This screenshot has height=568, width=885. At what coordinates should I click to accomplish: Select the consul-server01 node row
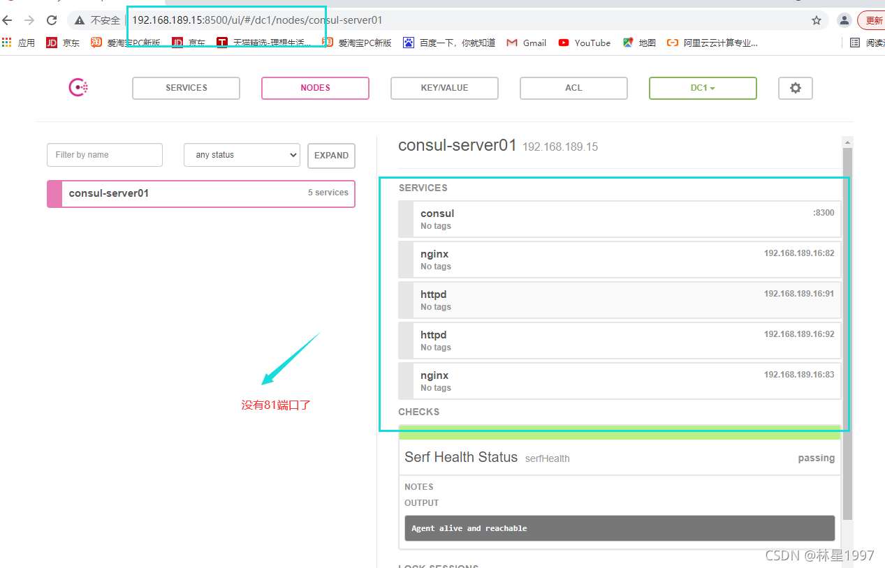pos(201,193)
